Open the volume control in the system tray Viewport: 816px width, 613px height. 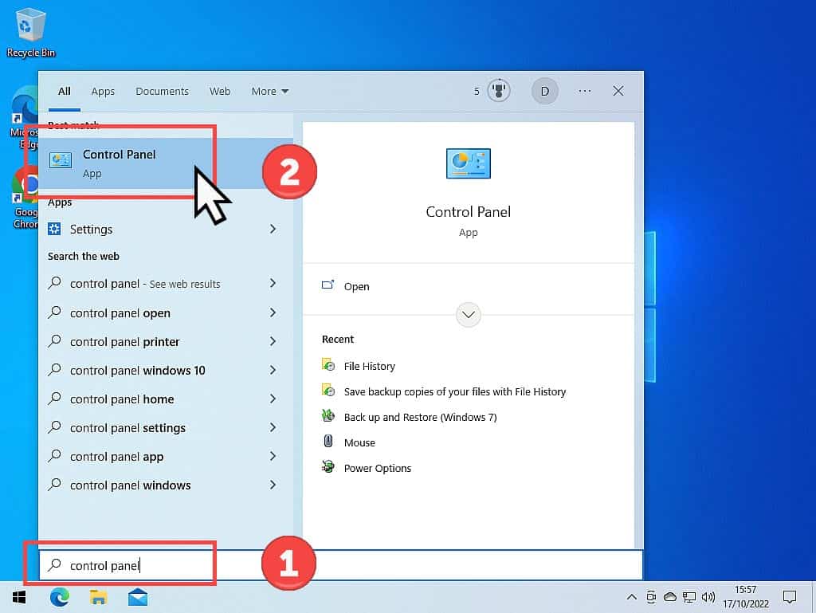(x=708, y=596)
